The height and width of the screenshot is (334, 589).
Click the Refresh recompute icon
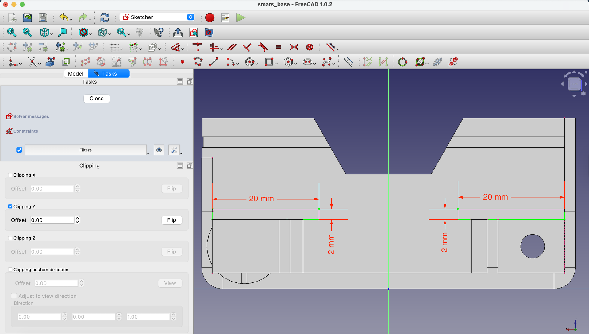(x=105, y=17)
